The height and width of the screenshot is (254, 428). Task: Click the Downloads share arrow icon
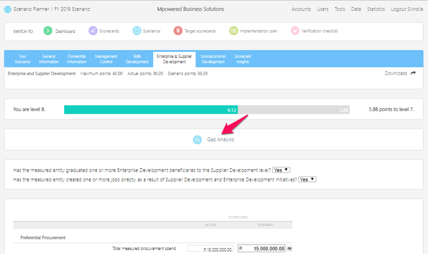(x=413, y=73)
